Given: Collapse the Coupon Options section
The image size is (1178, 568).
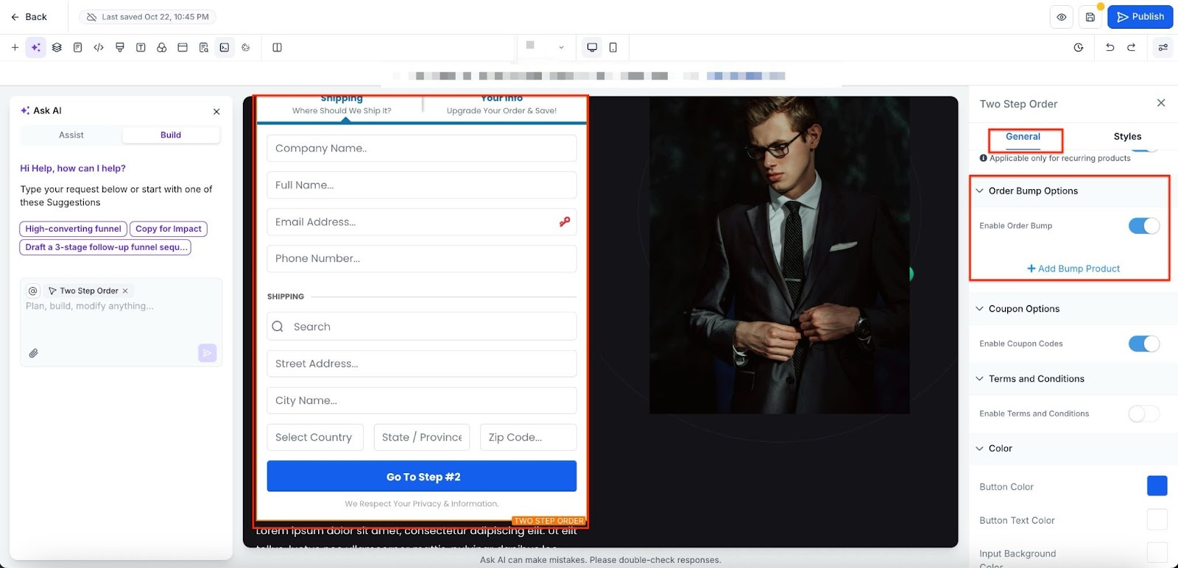Looking at the screenshot, I should point(980,309).
